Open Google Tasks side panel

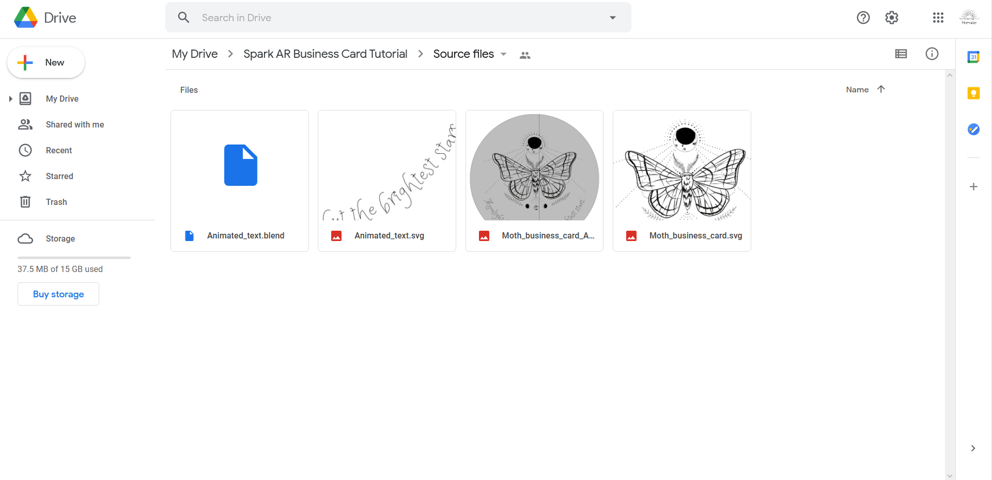coord(973,129)
